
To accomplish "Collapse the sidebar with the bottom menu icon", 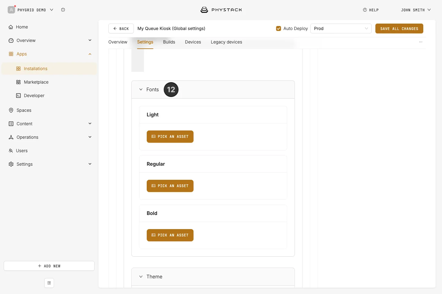I will 49,283.
